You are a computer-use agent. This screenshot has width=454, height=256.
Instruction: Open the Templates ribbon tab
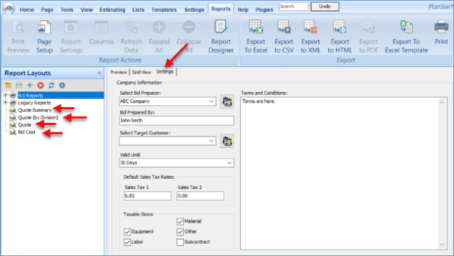pos(164,10)
